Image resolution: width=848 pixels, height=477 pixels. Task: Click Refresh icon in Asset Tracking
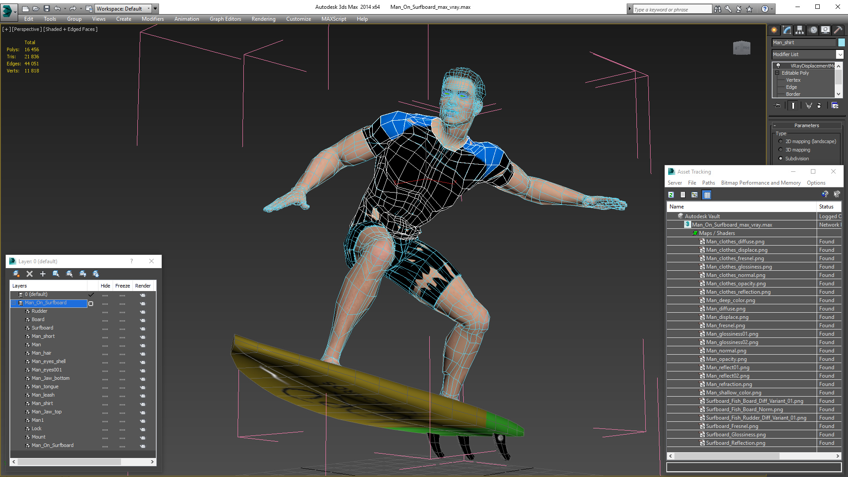coord(671,195)
